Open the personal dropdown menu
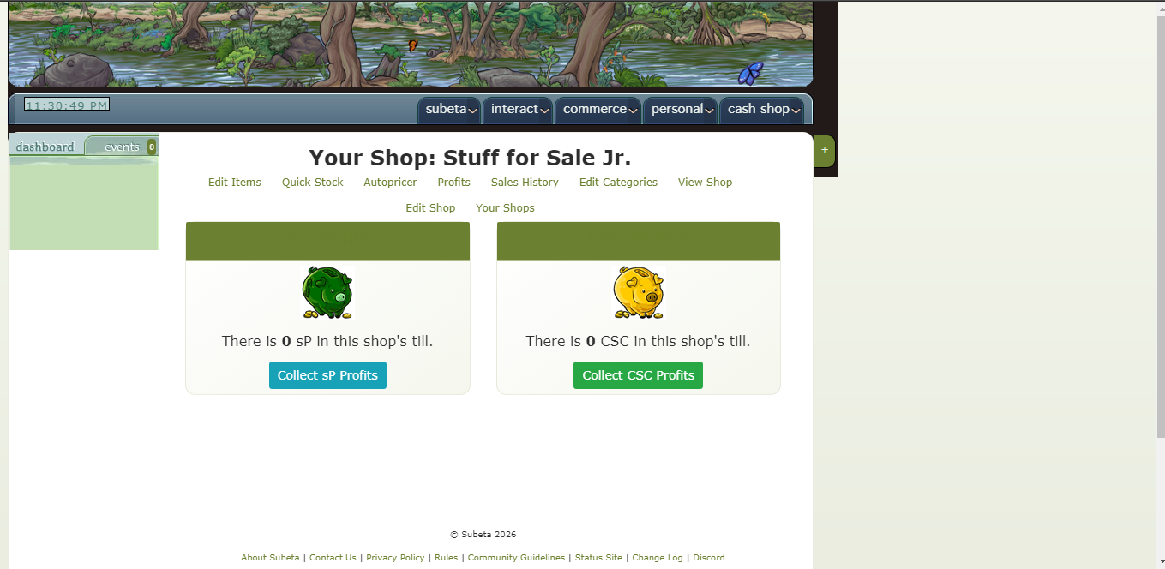Image resolution: width=1165 pixels, height=569 pixels. click(681, 110)
